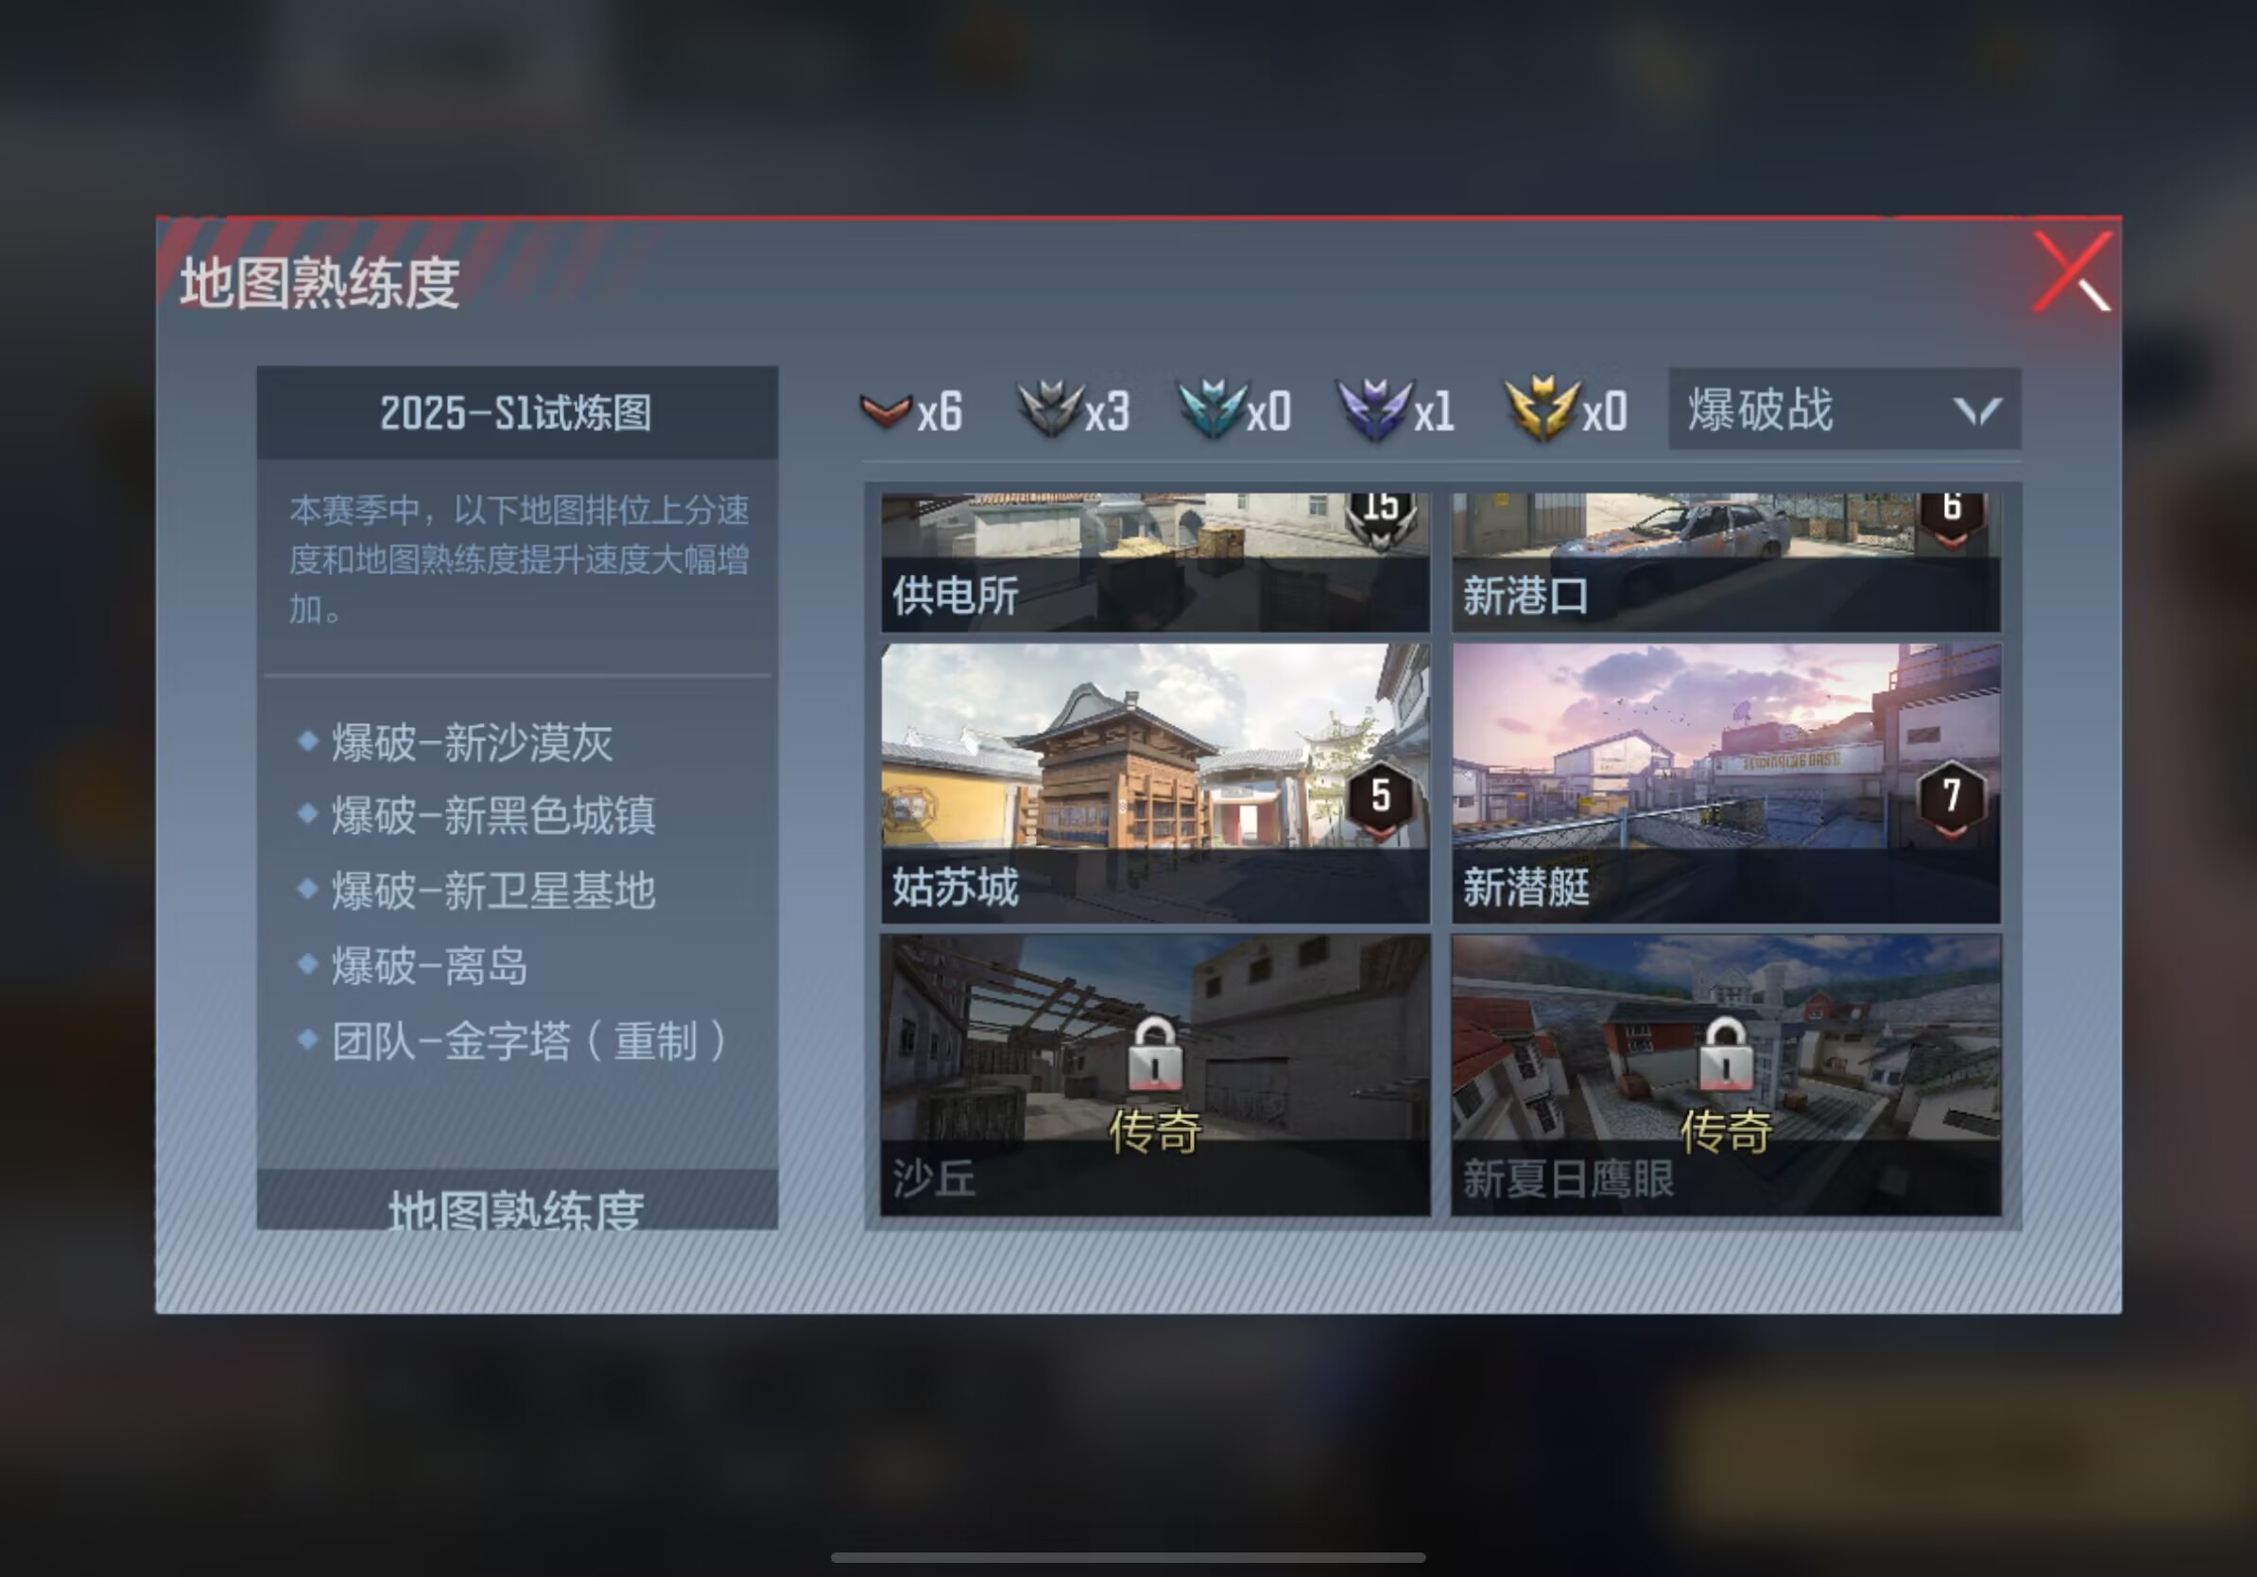2257x1577 pixels.
Task: Open the 供电所 map card
Action: 1155,563
